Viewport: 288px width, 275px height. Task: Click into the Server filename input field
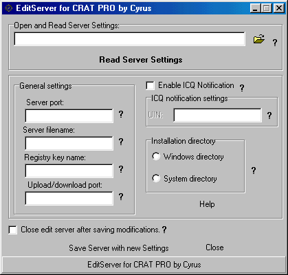[x=69, y=144]
